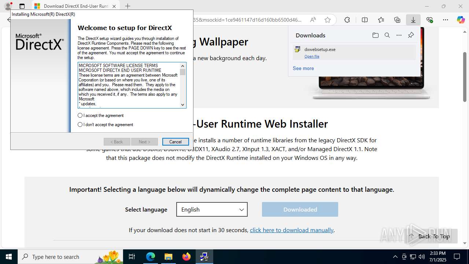Open Favorites in Edge toolbar

coord(381,20)
